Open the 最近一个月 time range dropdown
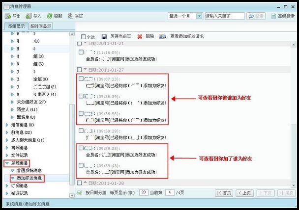 click(199, 16)
